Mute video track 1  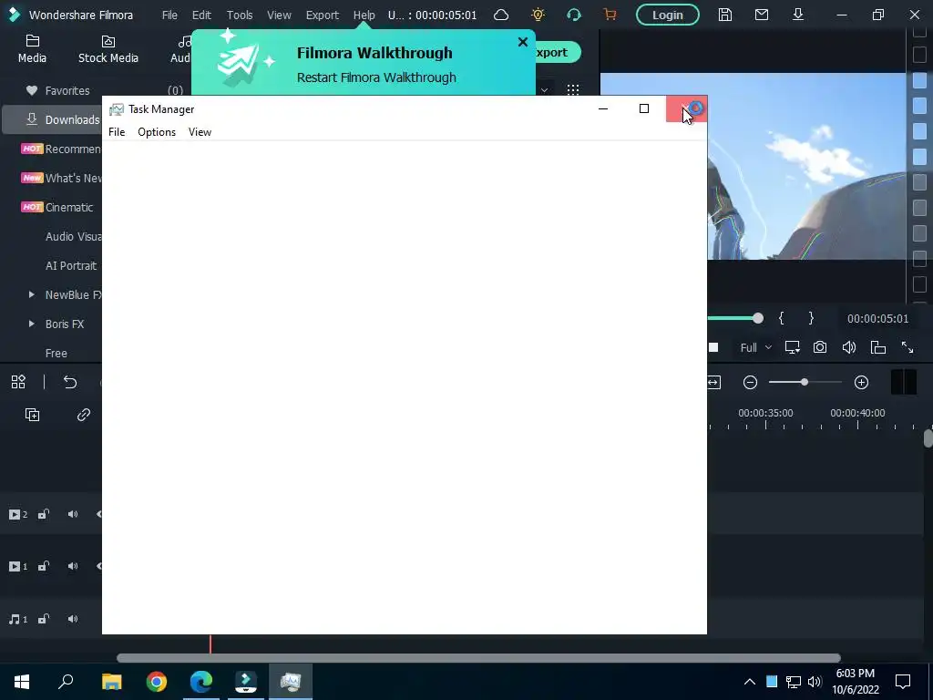(73, 566)
